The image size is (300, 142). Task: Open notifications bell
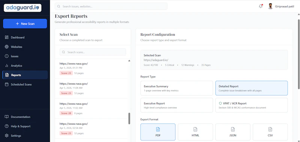click(x=261, y=6)
